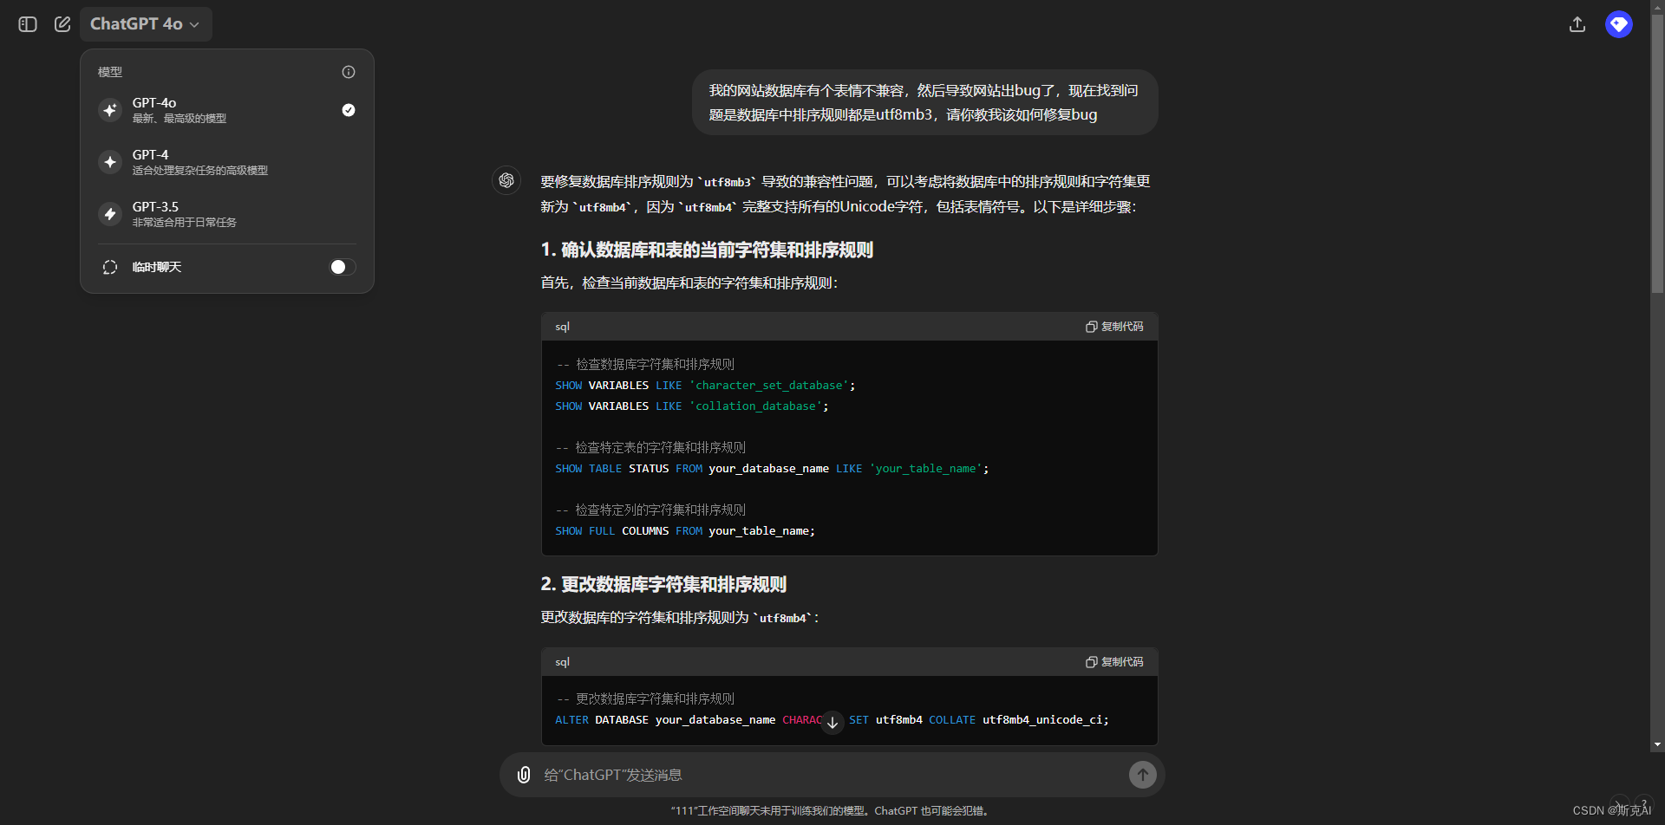Click the 模型 menu header label
This screenshot has width=1665, height=825.
point(110,72)
